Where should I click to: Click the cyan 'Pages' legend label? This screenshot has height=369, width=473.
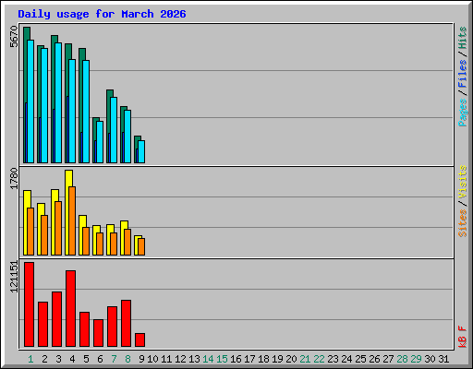(x=463, y=113)
